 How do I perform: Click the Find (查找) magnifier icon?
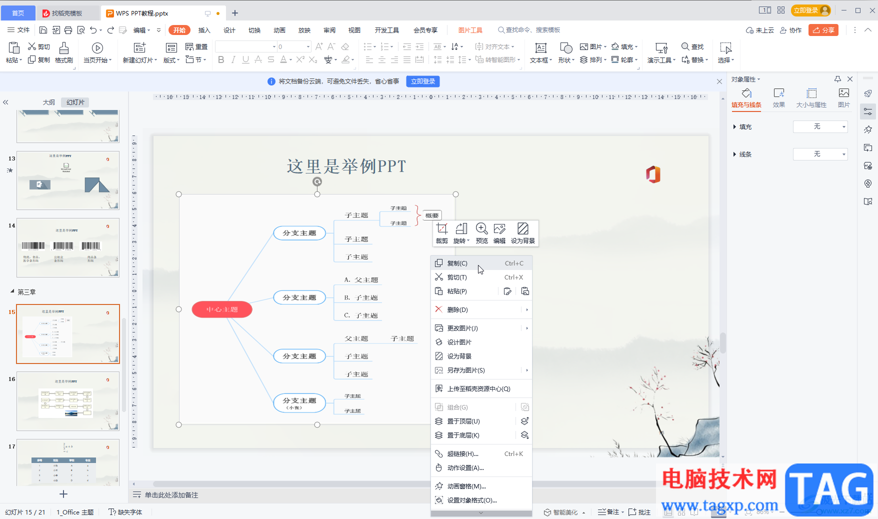[685, 46]
